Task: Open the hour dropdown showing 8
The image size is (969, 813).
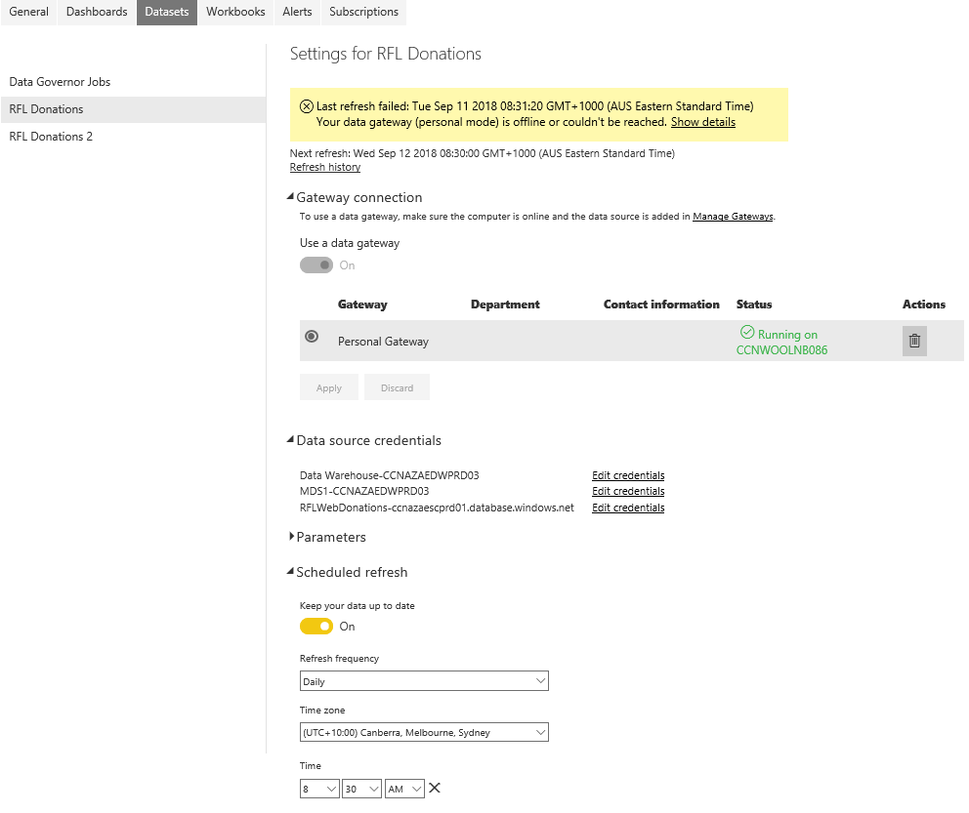Action: [x=319, y=789]
